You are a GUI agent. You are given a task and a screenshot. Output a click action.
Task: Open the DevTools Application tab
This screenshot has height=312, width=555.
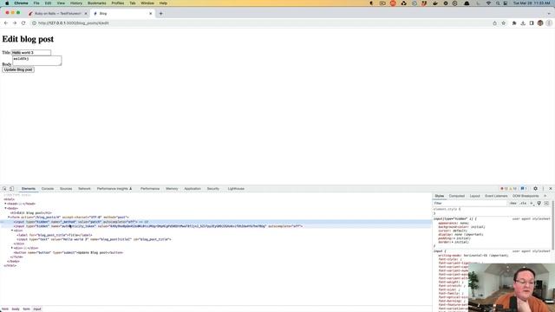pyautogui.click(x=193, y=189)
